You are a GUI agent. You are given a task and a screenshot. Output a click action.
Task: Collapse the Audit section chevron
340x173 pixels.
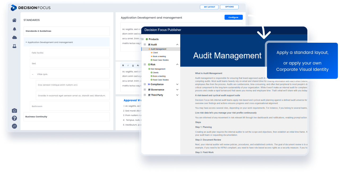(x=177, y=45)
